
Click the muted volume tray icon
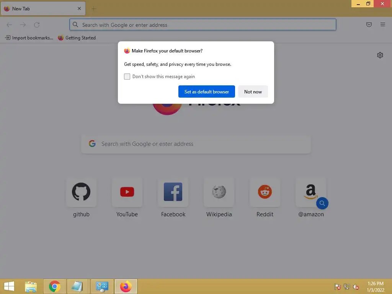(356, 287)
